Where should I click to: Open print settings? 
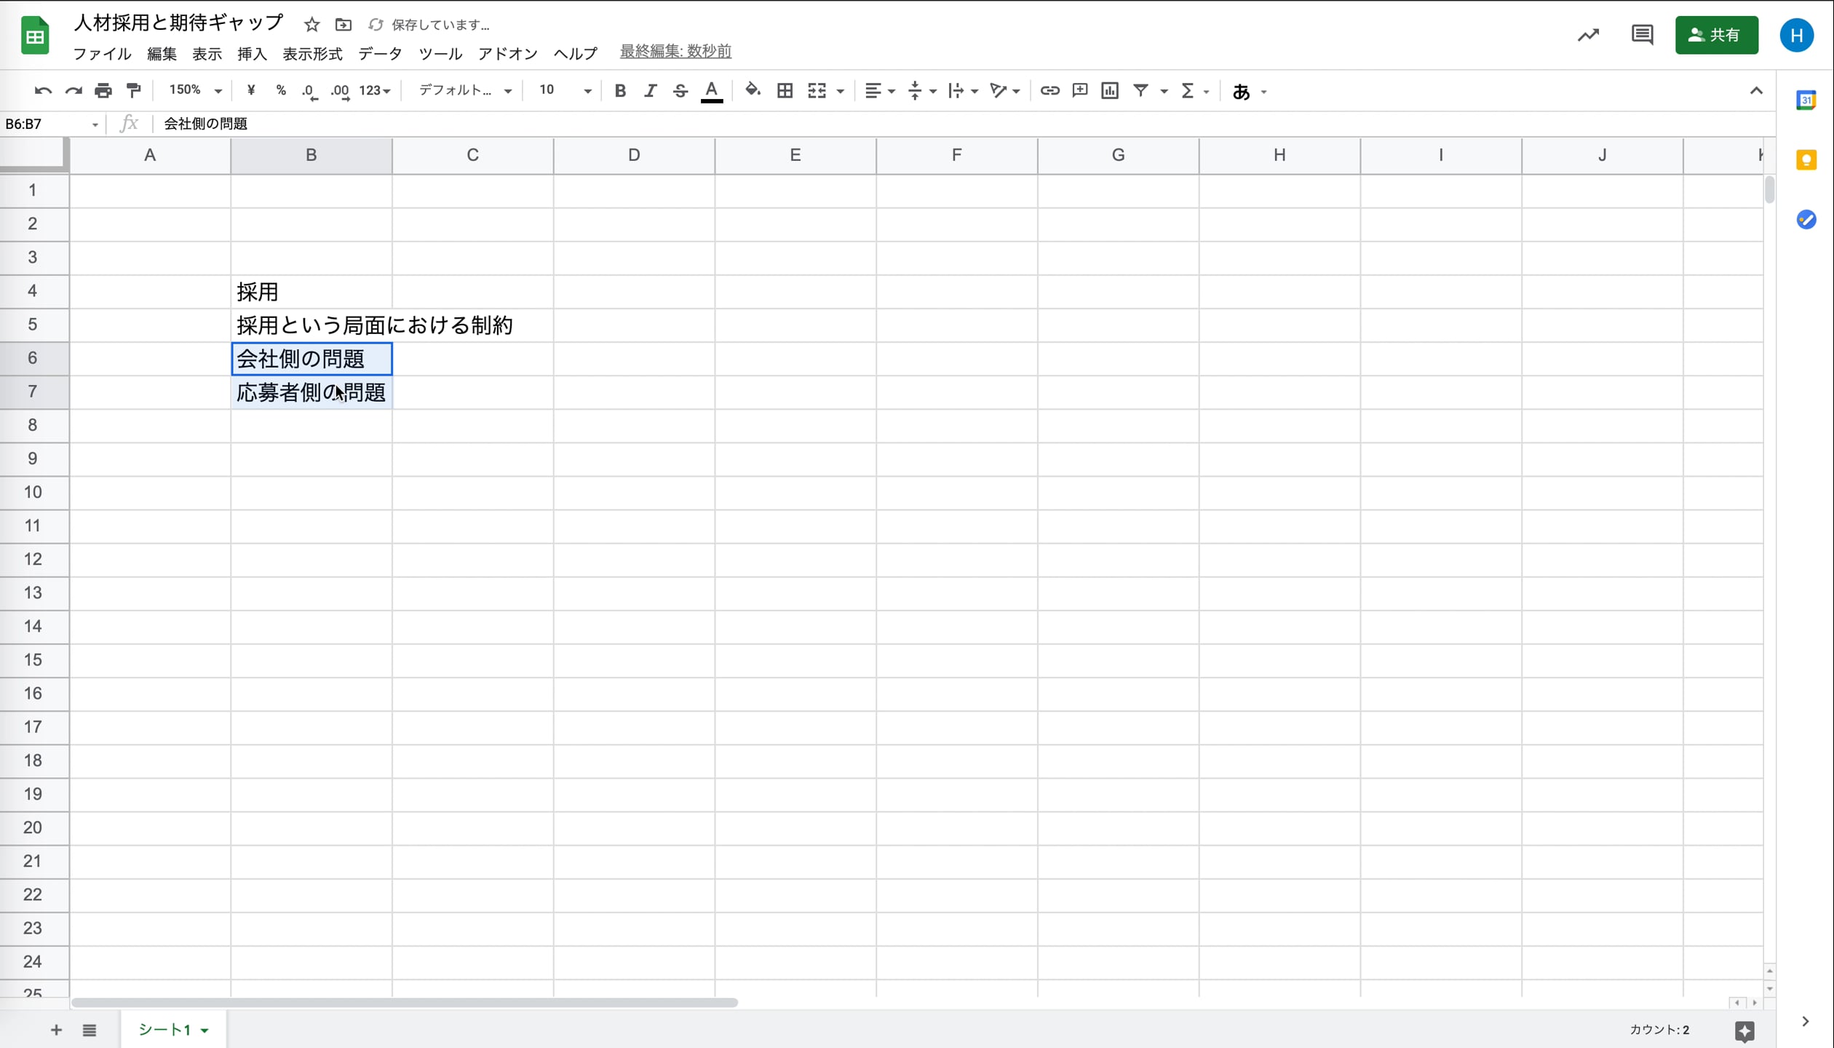pos(103,90)
